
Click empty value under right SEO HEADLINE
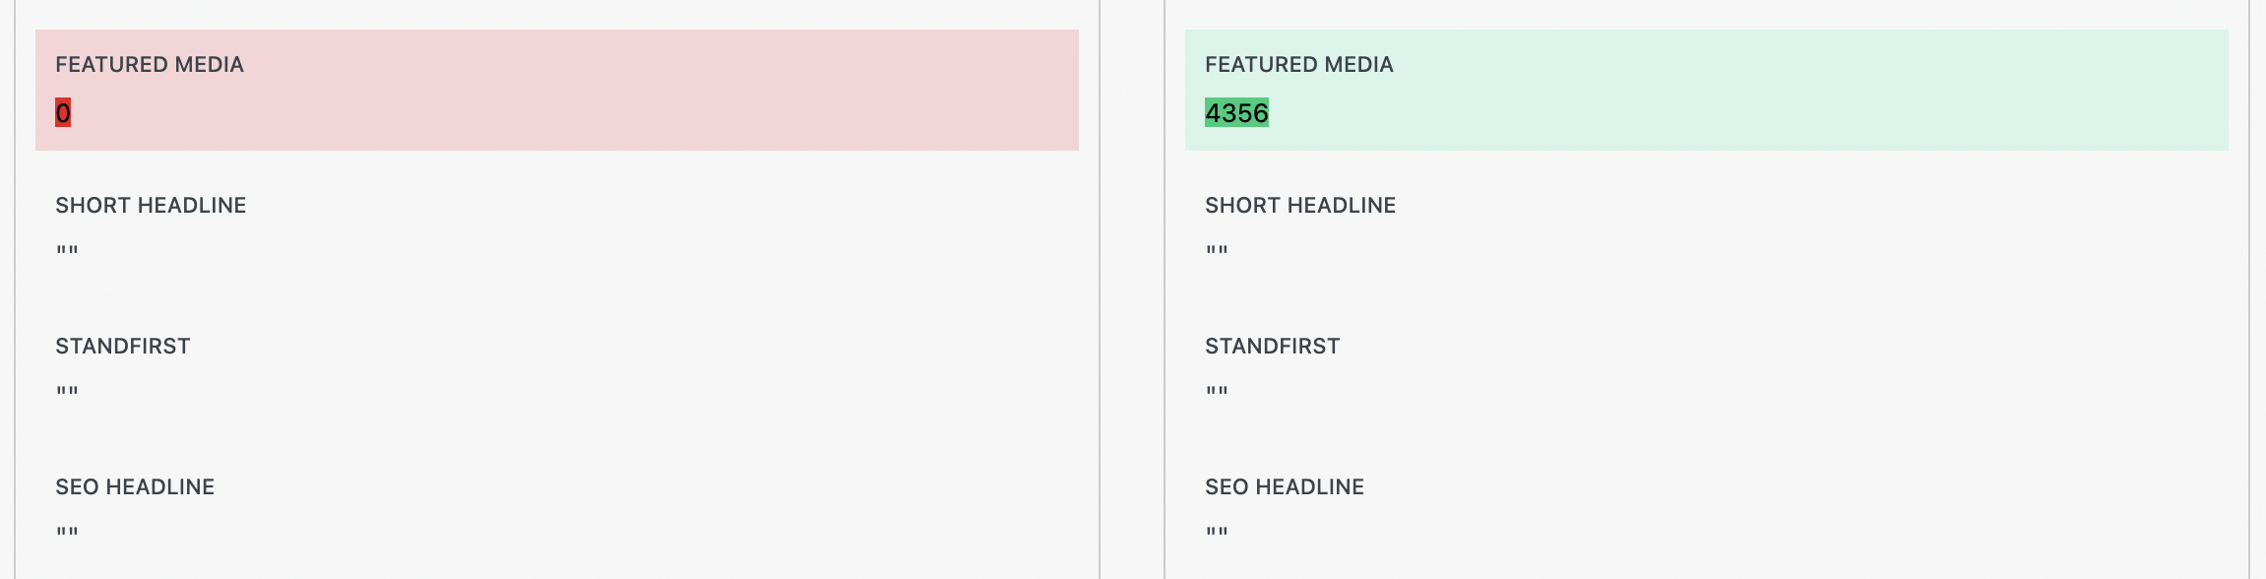coord(1217,533)
